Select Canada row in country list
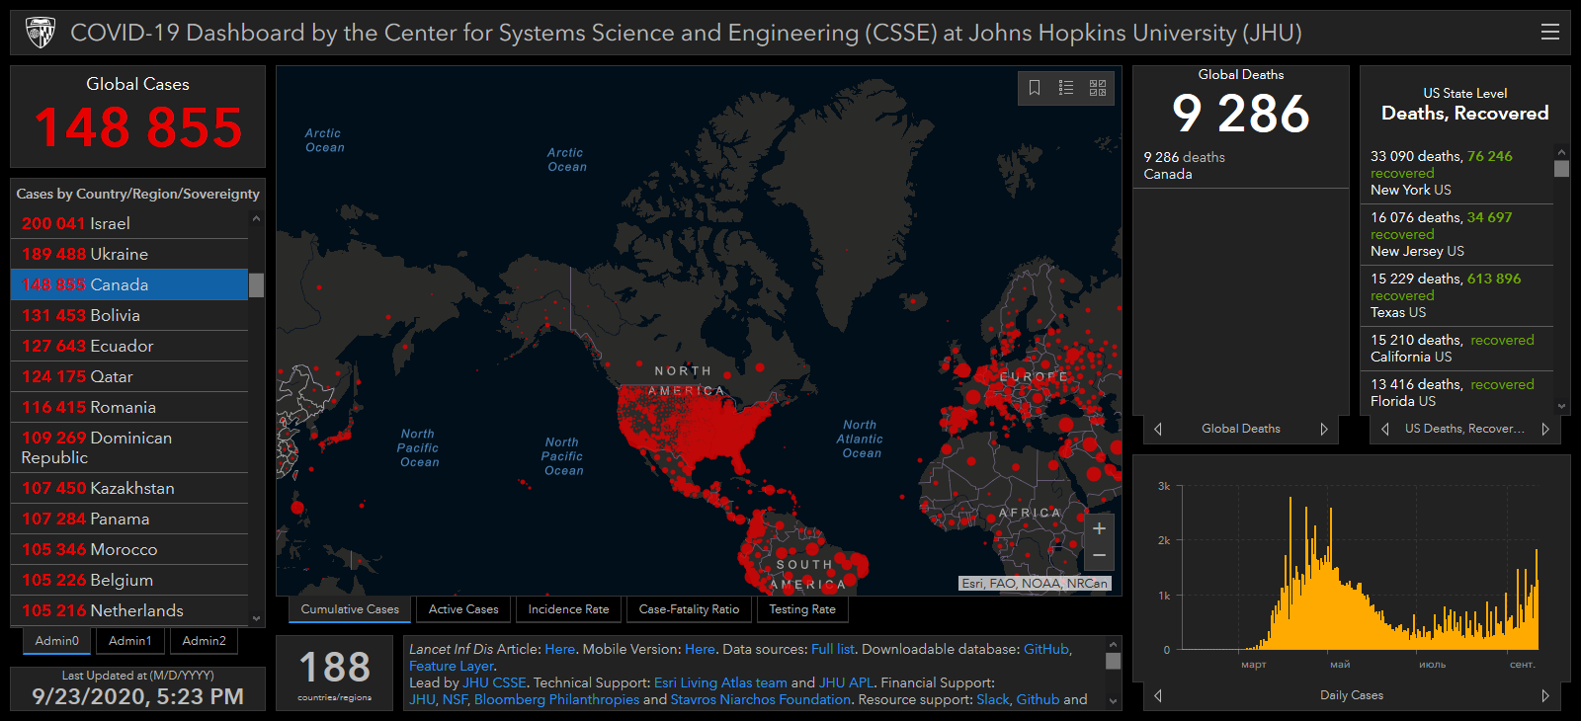Image resolution: width=1581 pixels, height=721 pixels. [x=129, y=284]
